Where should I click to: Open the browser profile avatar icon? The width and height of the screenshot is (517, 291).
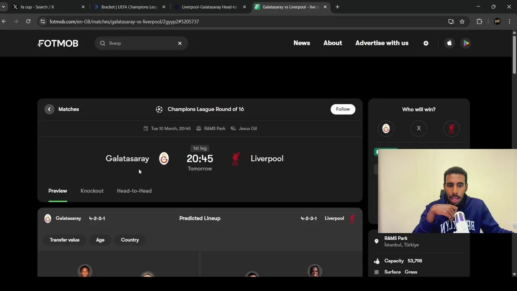tap(497, 21)
